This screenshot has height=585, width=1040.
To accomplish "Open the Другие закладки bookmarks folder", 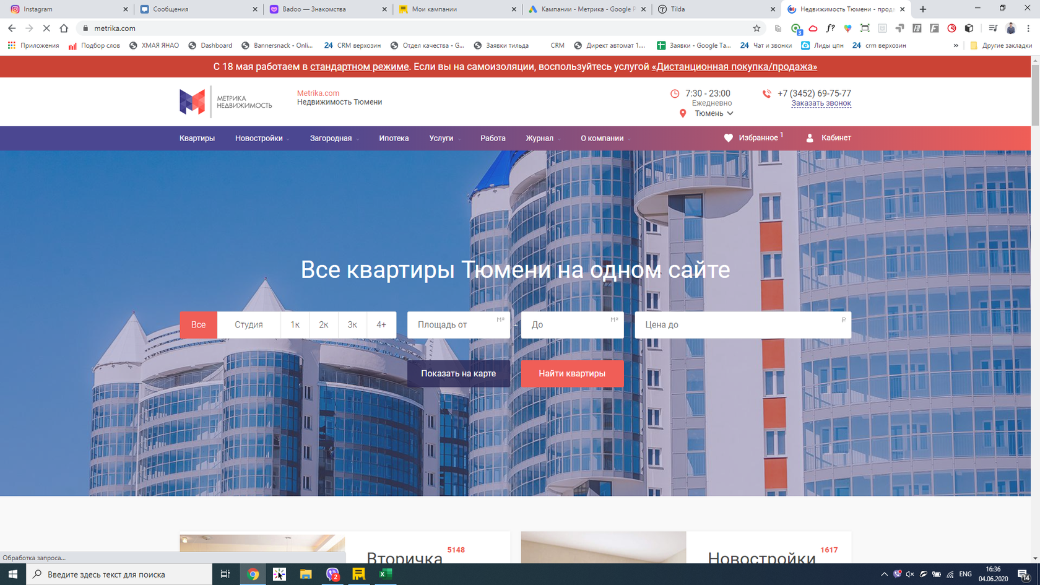I will (x=1001, y=45).
